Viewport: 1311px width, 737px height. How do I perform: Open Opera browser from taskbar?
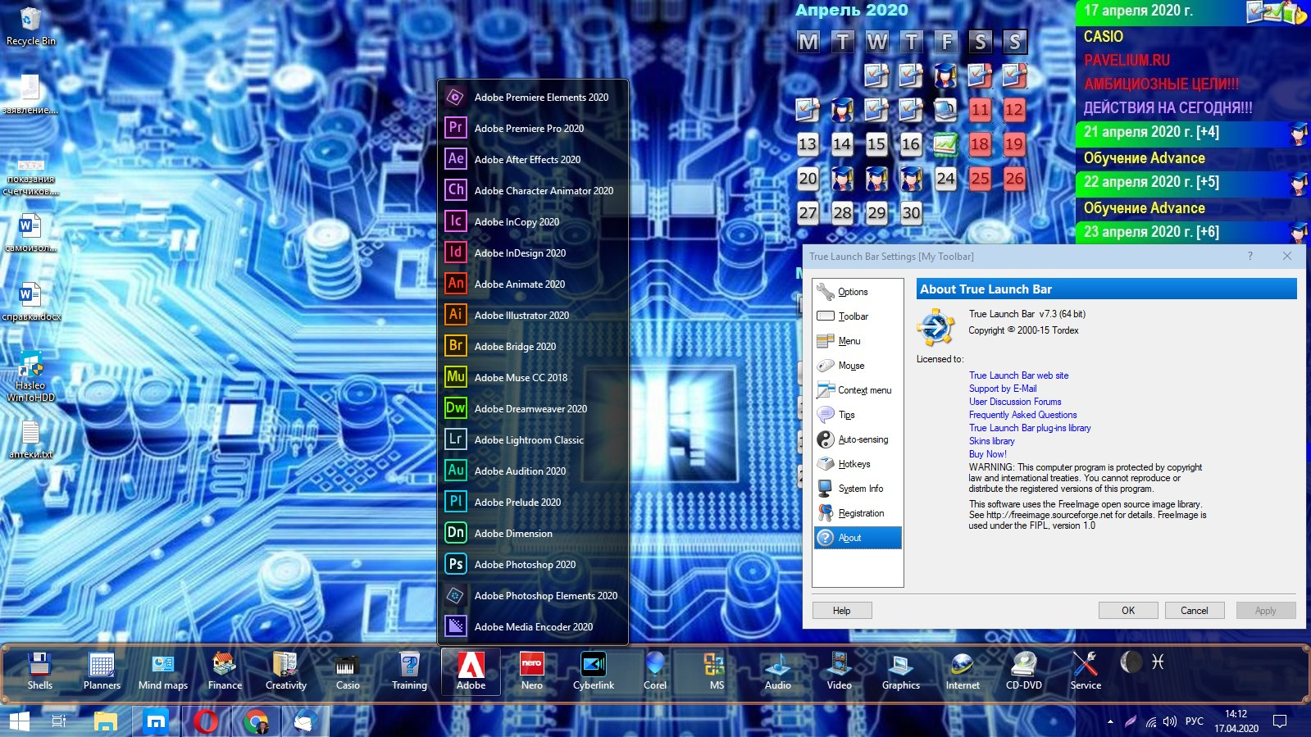coord(206,721)
